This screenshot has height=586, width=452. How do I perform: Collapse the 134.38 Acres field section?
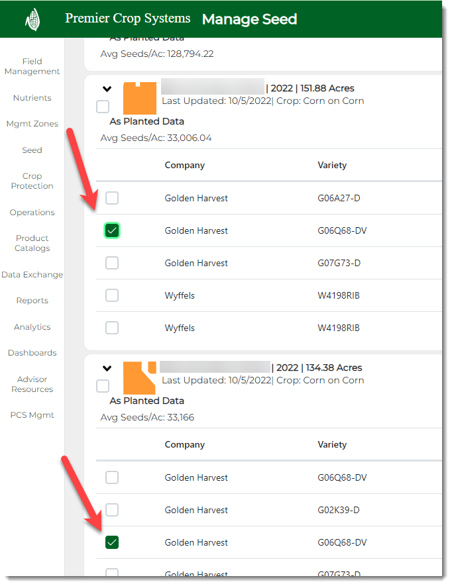tap(107, 369)
